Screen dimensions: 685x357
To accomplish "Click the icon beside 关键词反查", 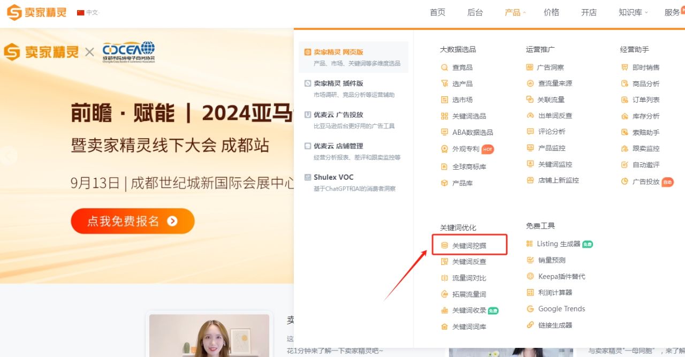I will 444,262.
